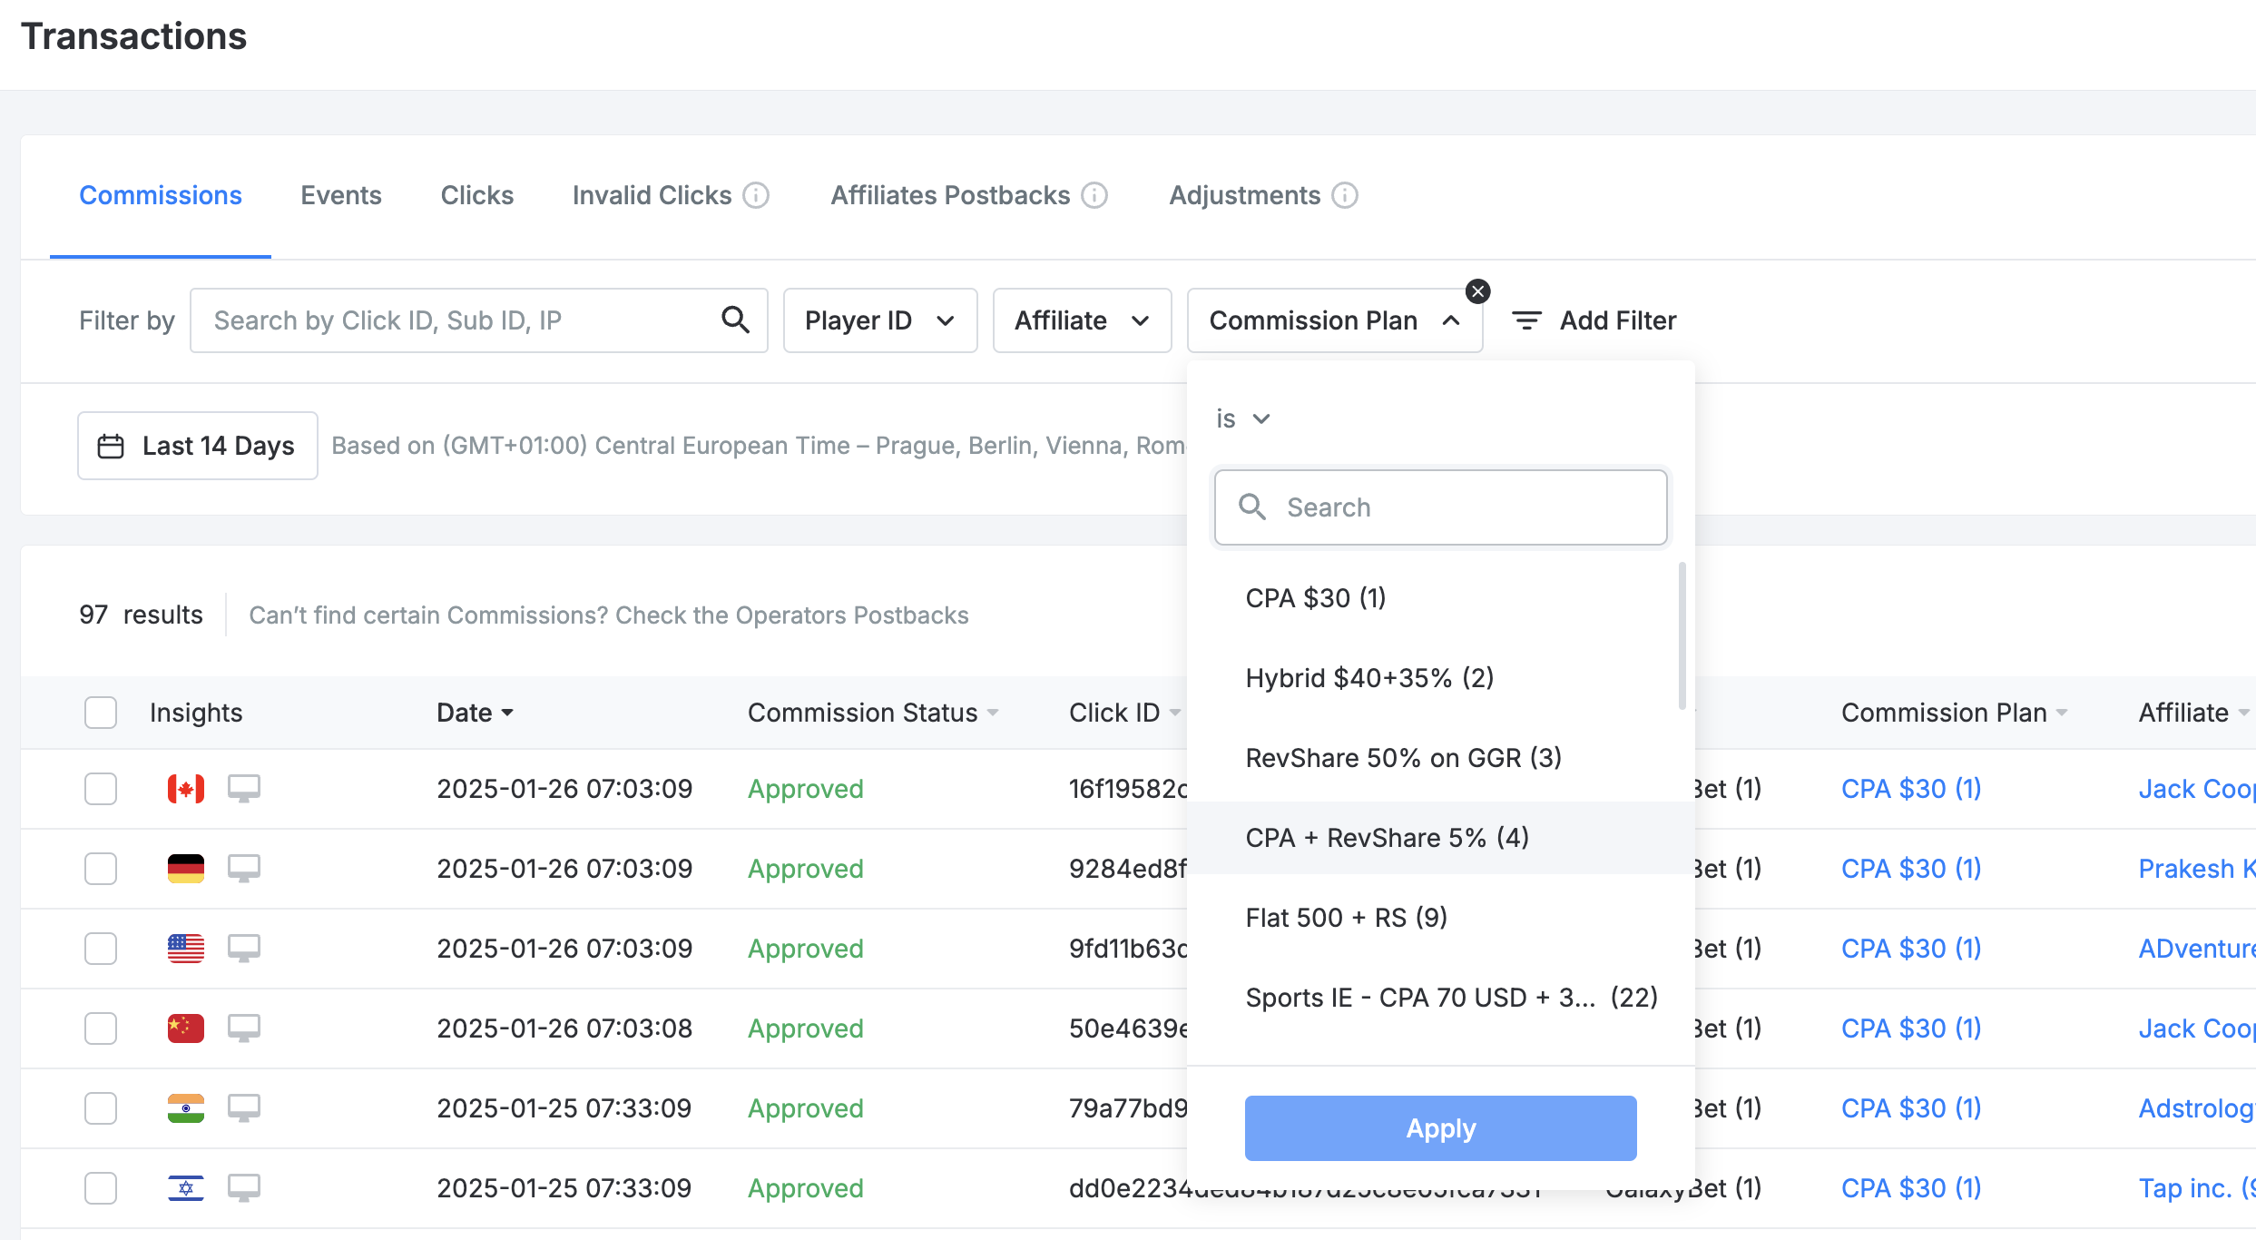The height and width of the screenshot is (1240, 2256).
Task: Click the Add Filter lines icon
Action: [x=1526, y=320]
